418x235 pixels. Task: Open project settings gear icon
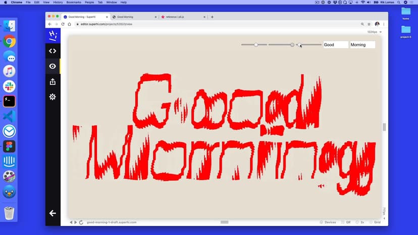click(53, 97)
